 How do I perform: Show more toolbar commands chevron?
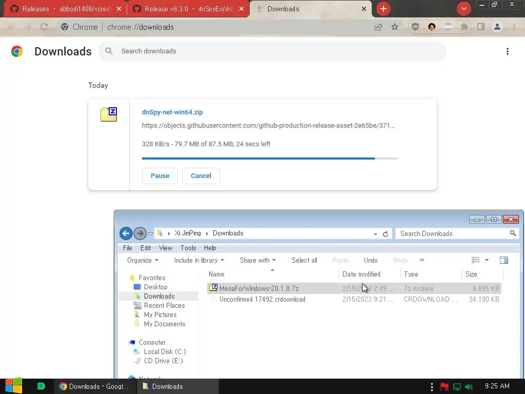coord(422,260)
